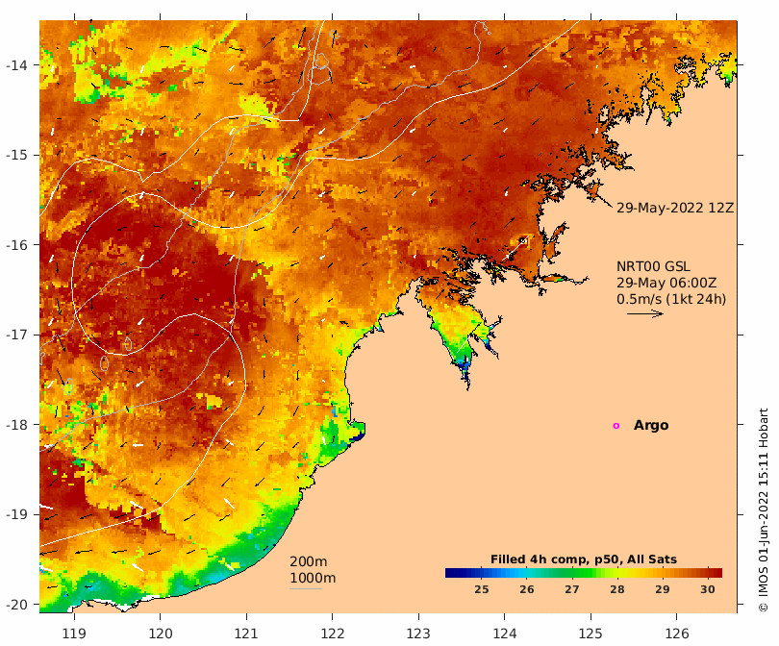Click the magenta Argo marker circle
Image resolution: width=779 pixels, height=646 pixels.
[x=616, y=426]
